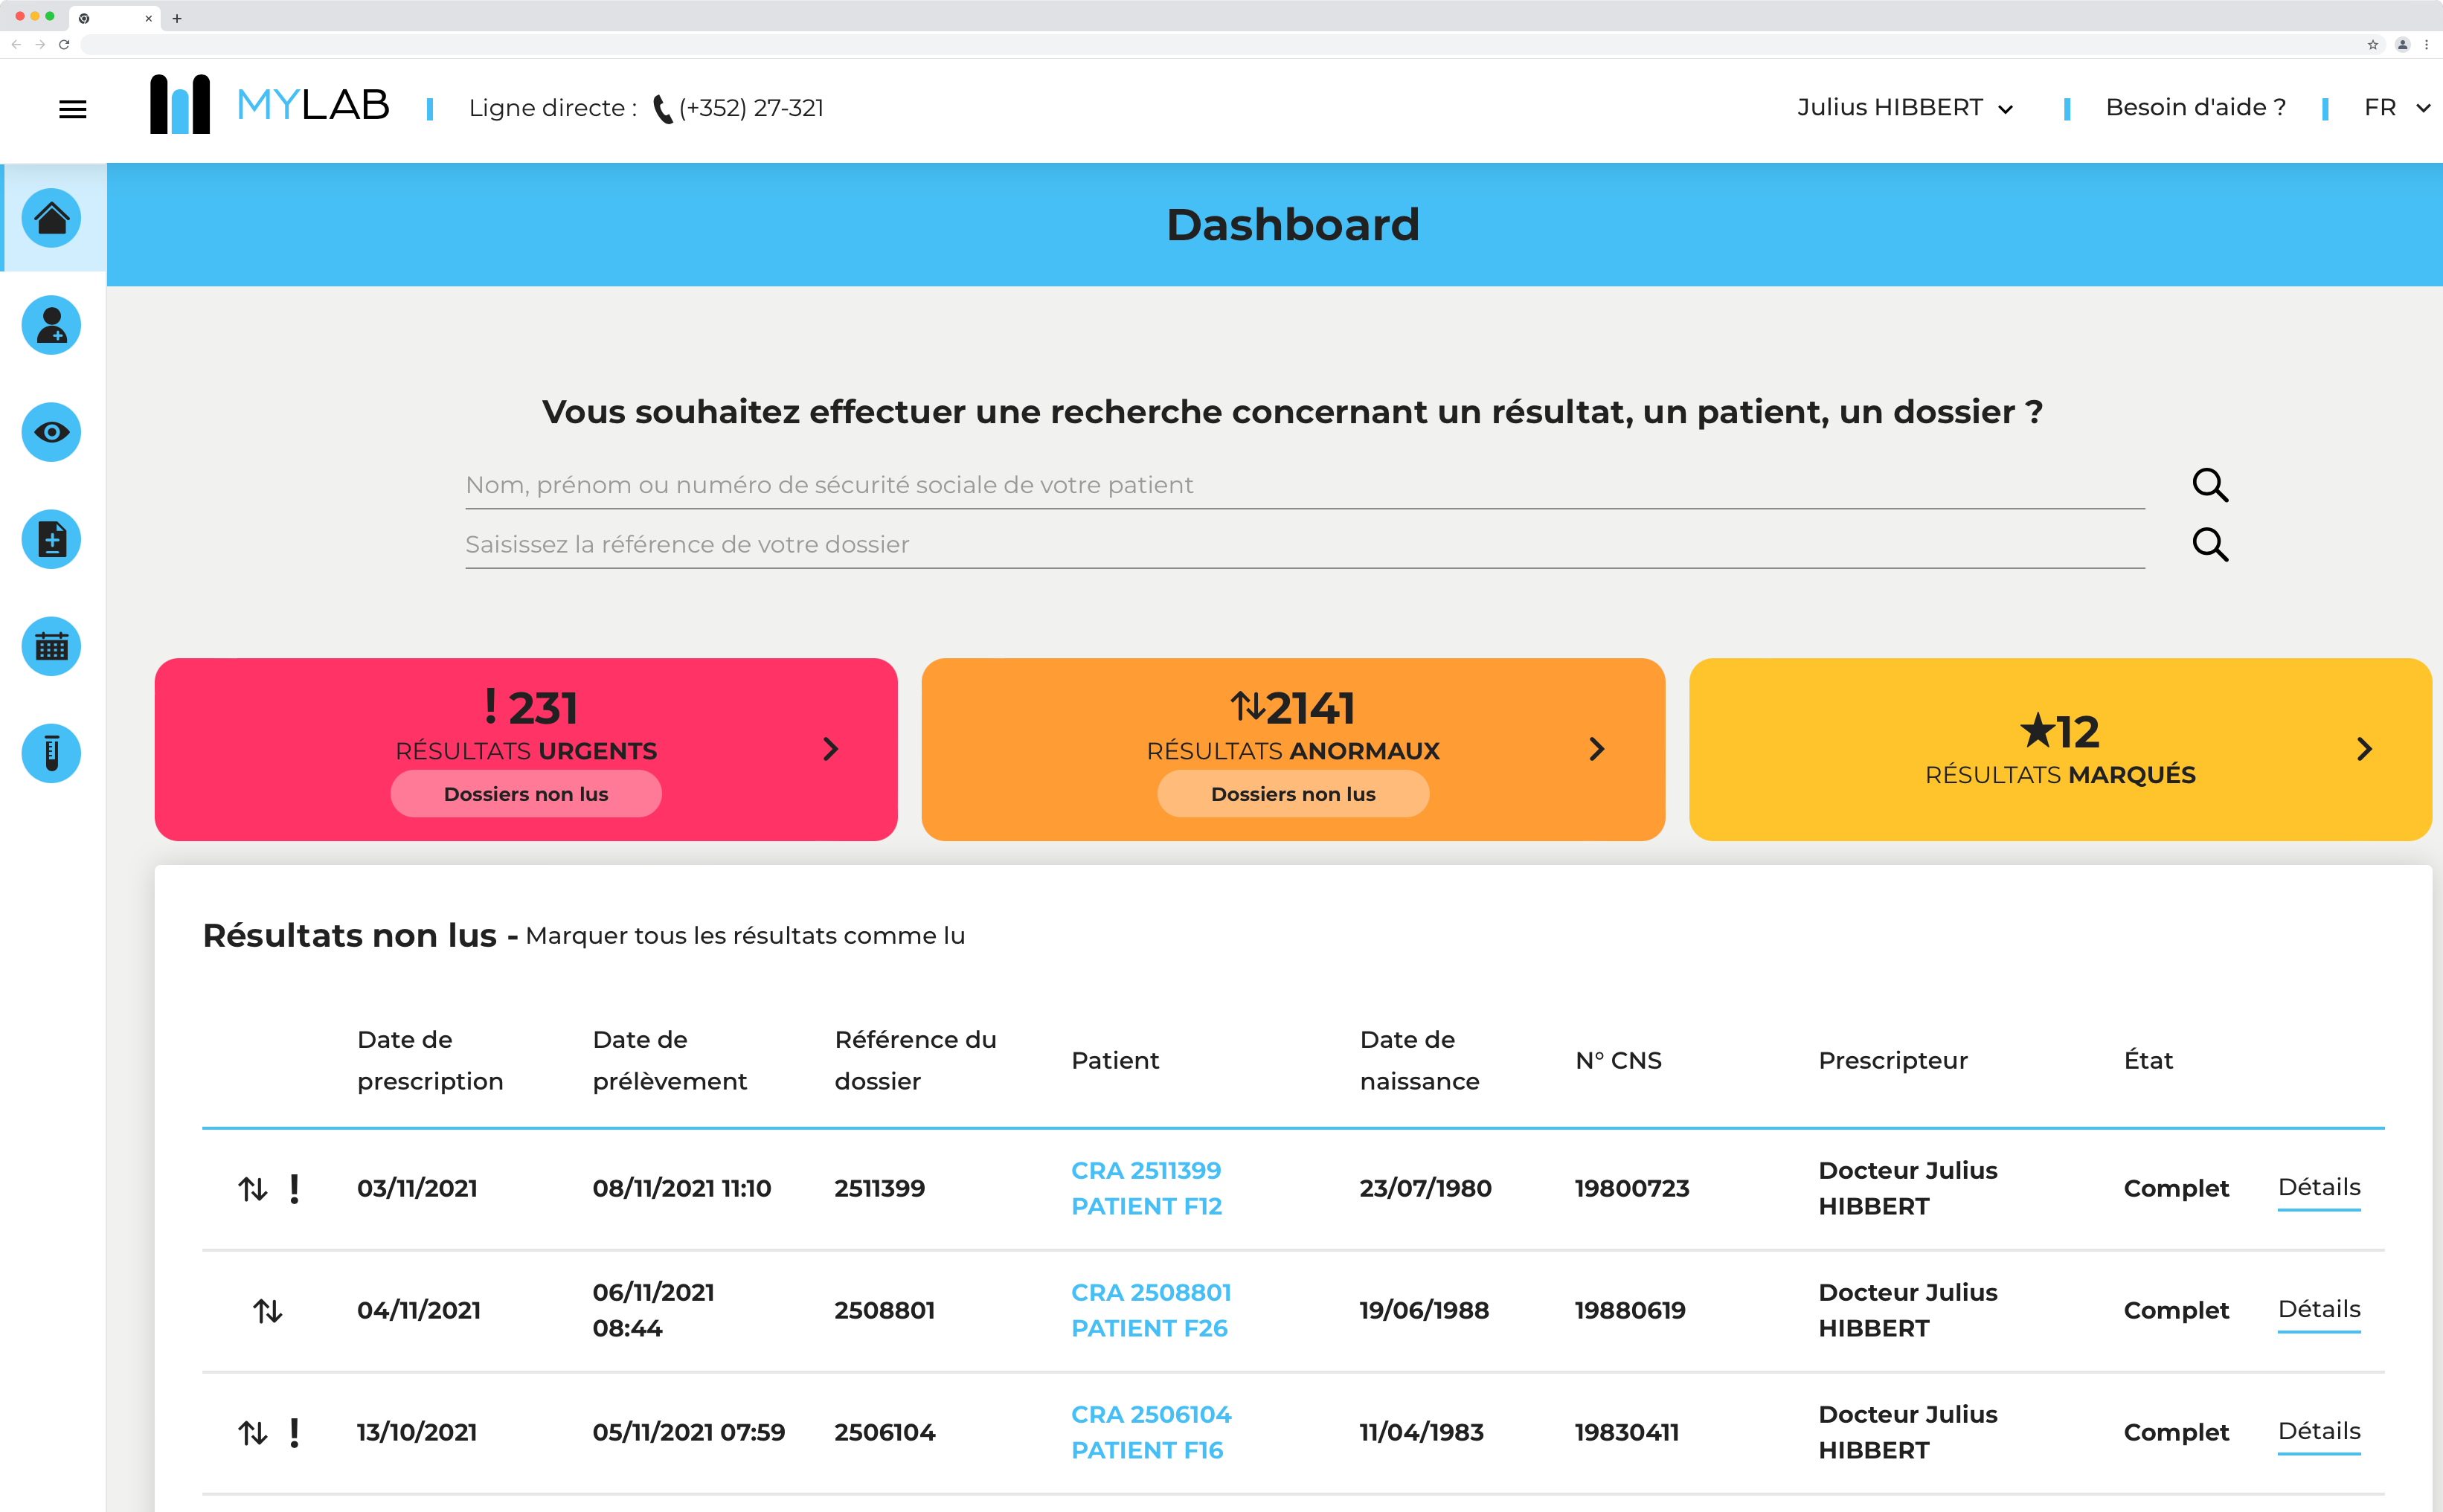The image size is (2443, 1512).
Task: Select the add patient icon
Action: point(51,325)
